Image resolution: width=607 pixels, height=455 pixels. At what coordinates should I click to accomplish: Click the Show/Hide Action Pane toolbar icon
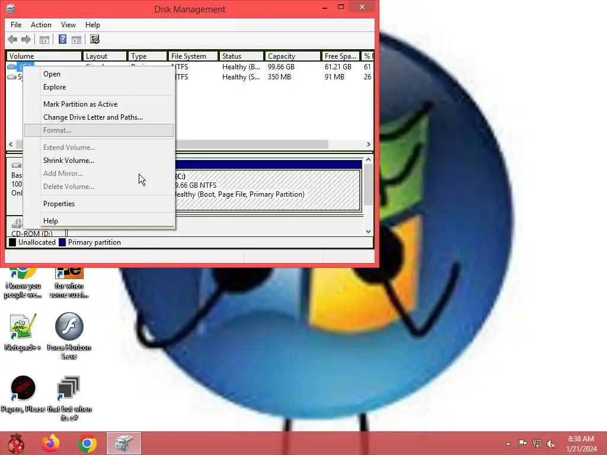click(x=76, y=39)
